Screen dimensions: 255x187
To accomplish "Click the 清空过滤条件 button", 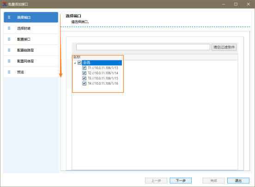I will (224, 47).
